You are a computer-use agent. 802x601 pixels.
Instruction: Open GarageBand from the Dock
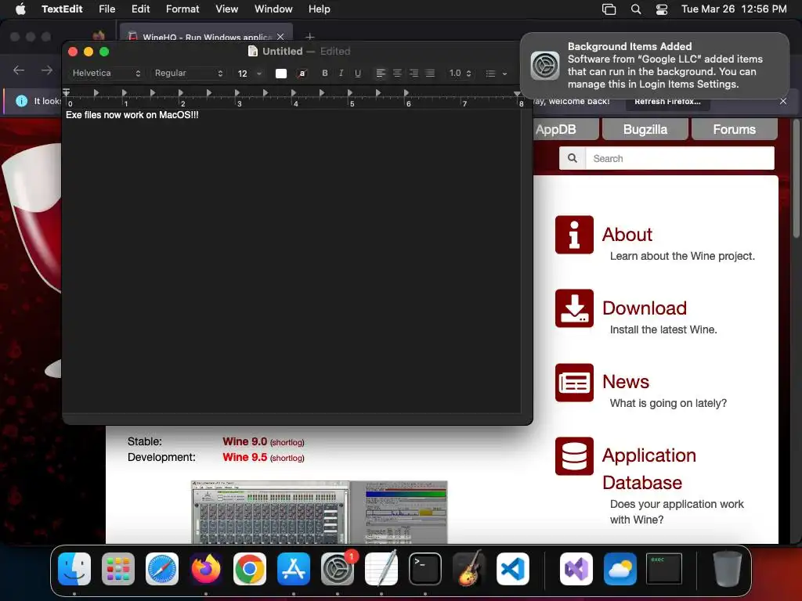coord(469,569)
